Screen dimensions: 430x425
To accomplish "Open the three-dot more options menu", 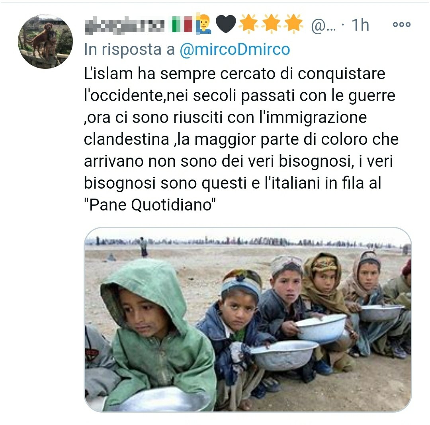I will point(401,24).
